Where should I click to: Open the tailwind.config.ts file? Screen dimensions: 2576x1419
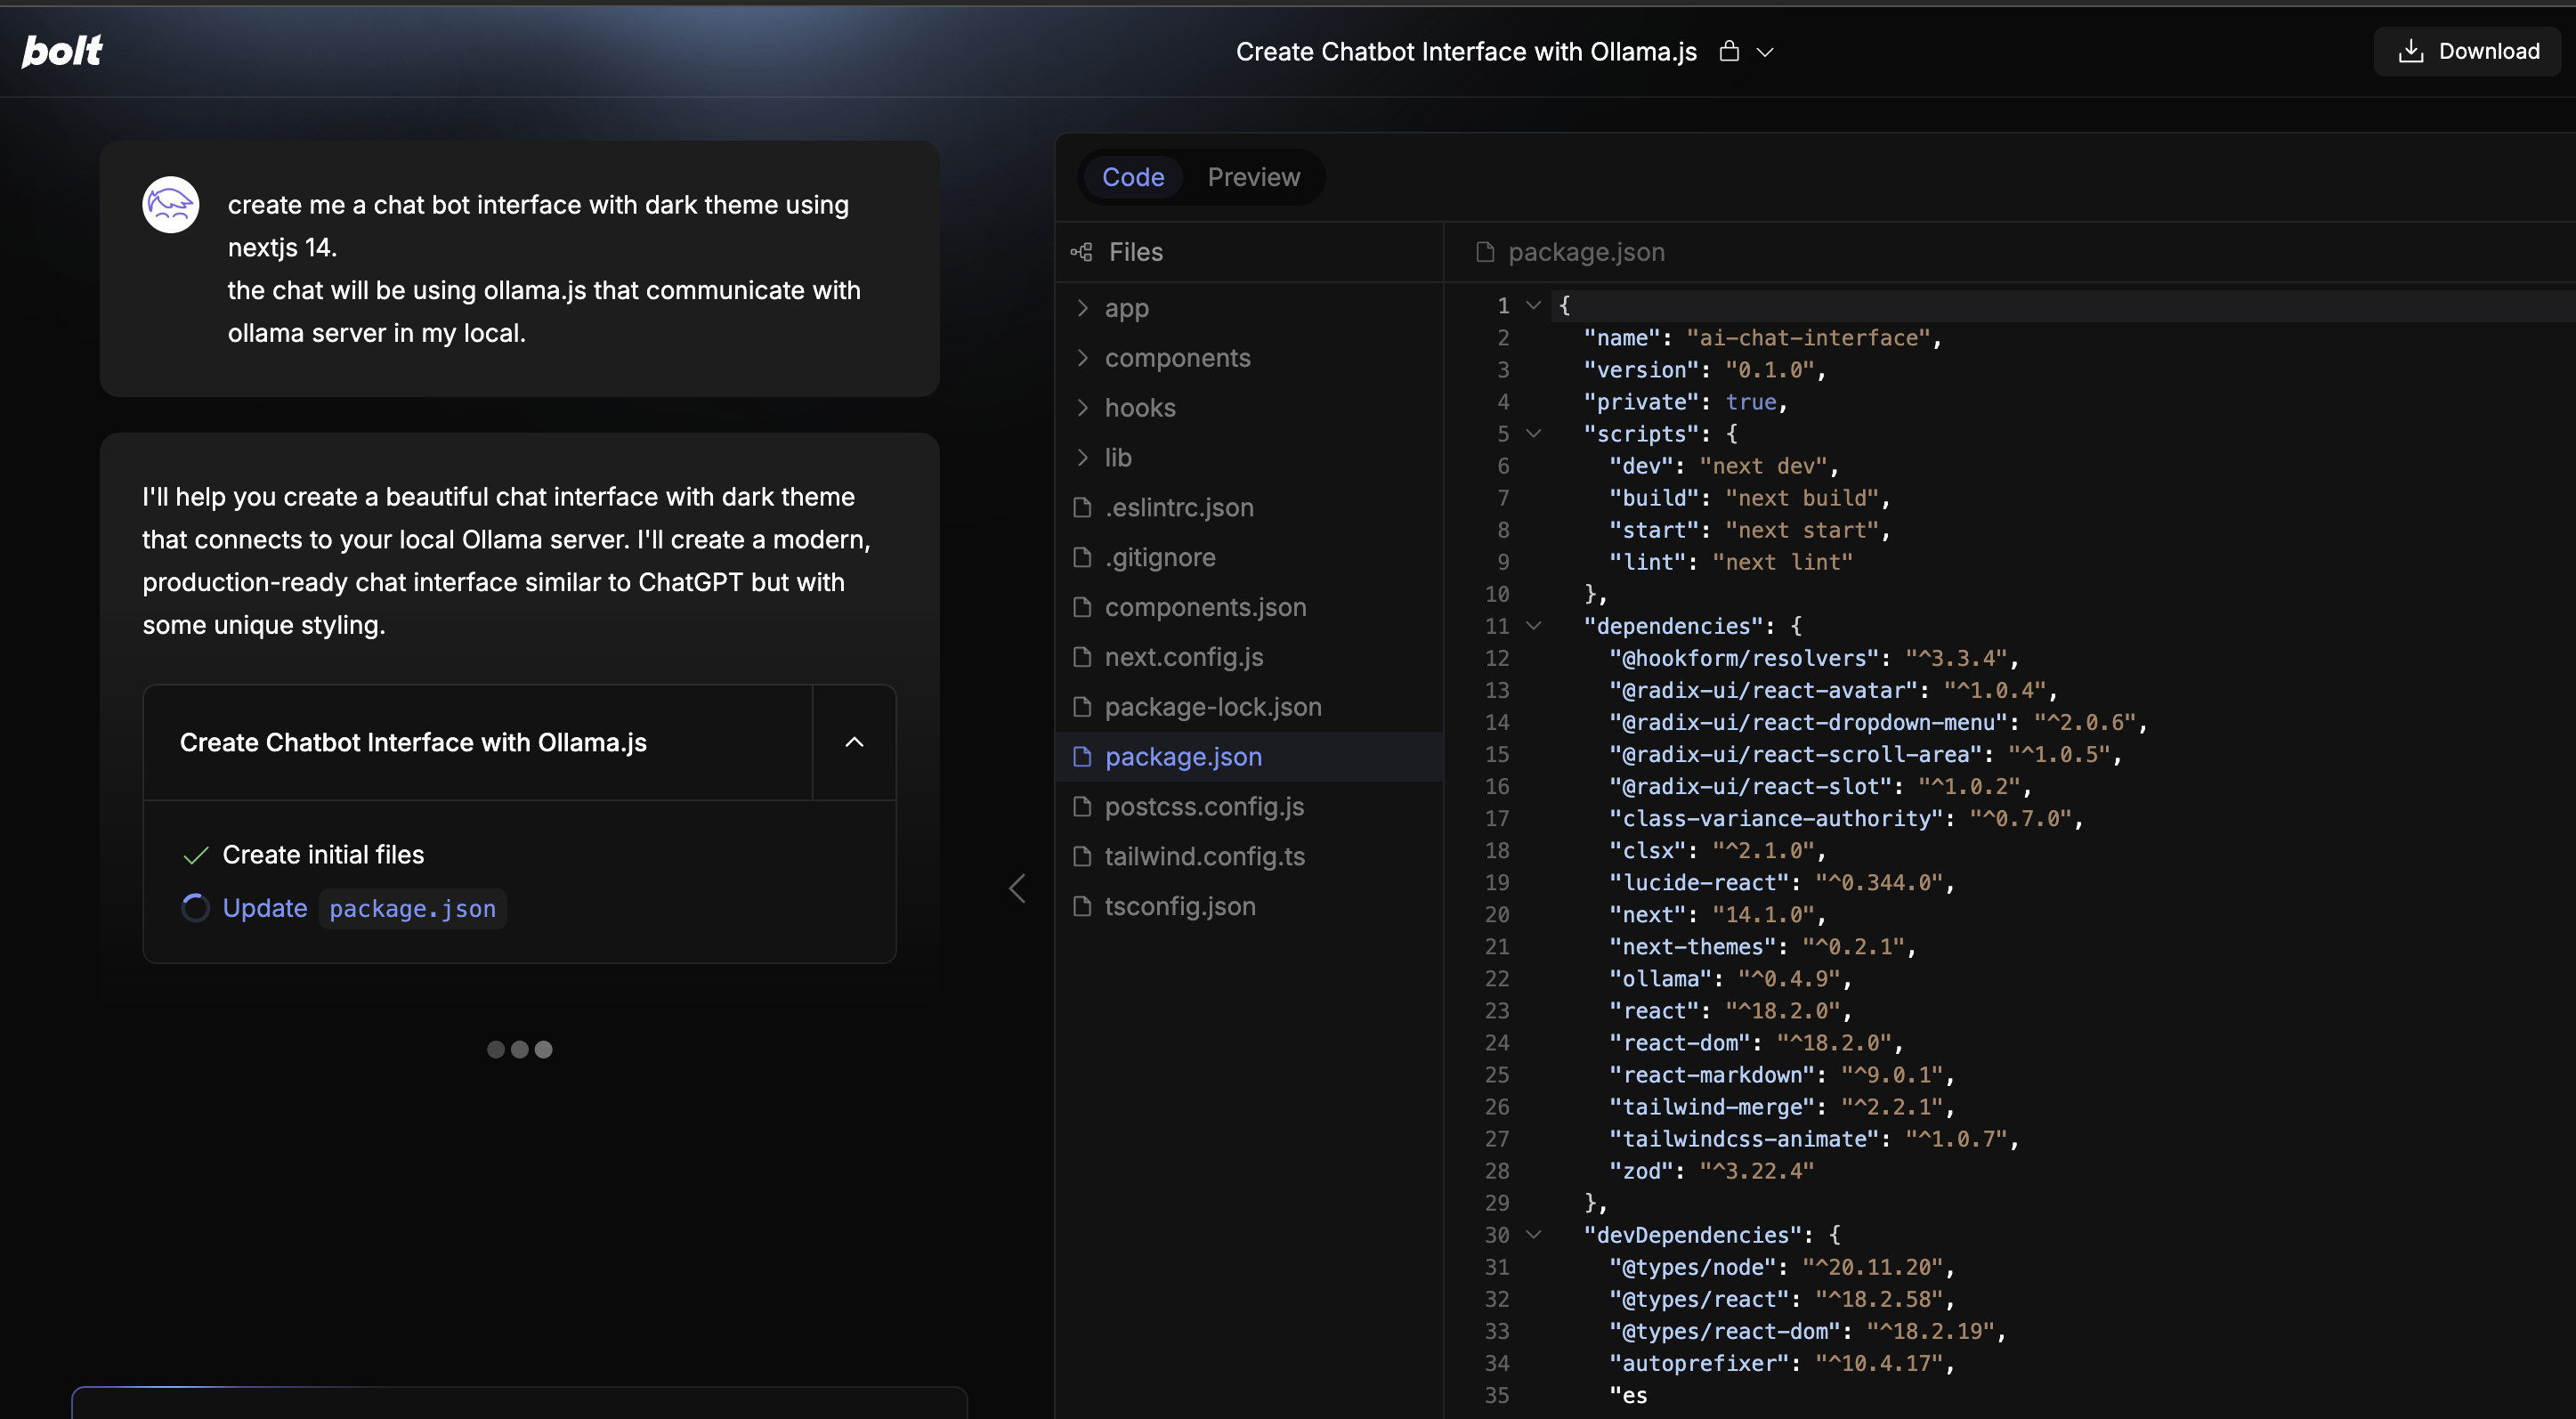[x=1250, y=856]
